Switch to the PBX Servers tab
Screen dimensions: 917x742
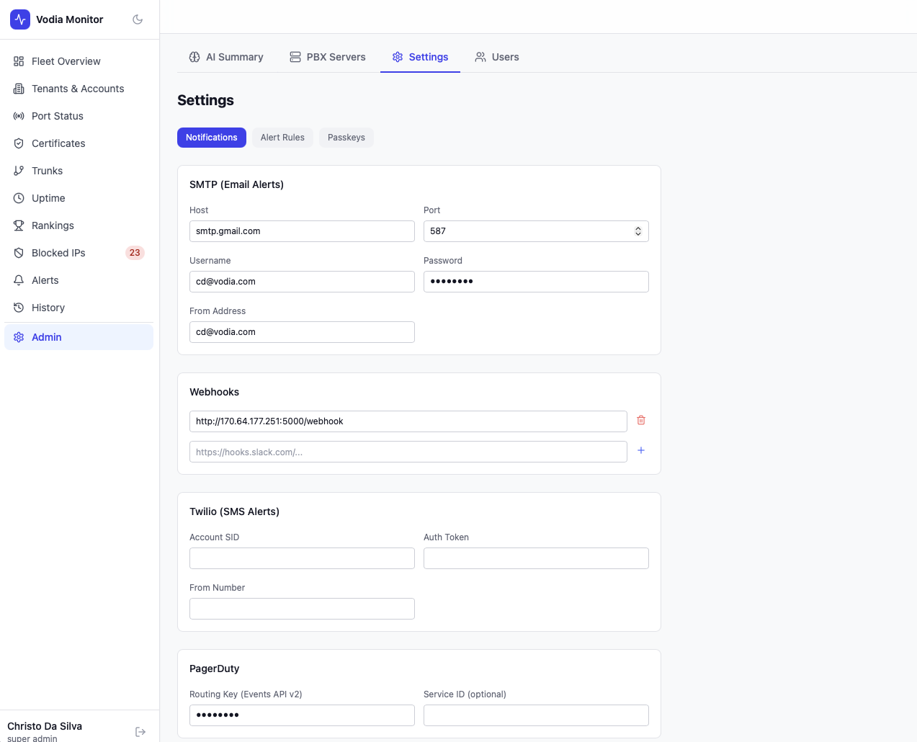pos(327,57)
